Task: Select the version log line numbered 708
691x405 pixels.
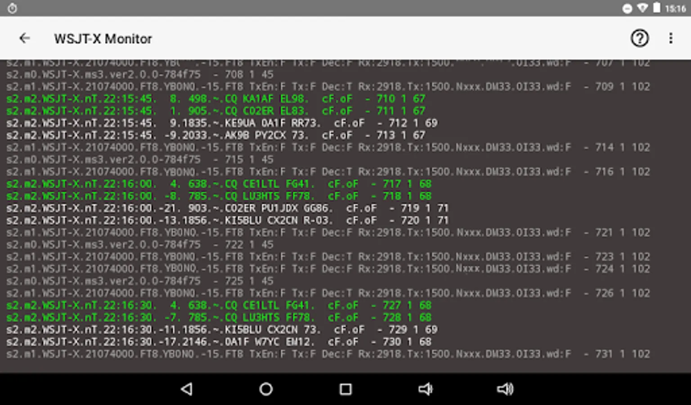Action: coord(140,74)
